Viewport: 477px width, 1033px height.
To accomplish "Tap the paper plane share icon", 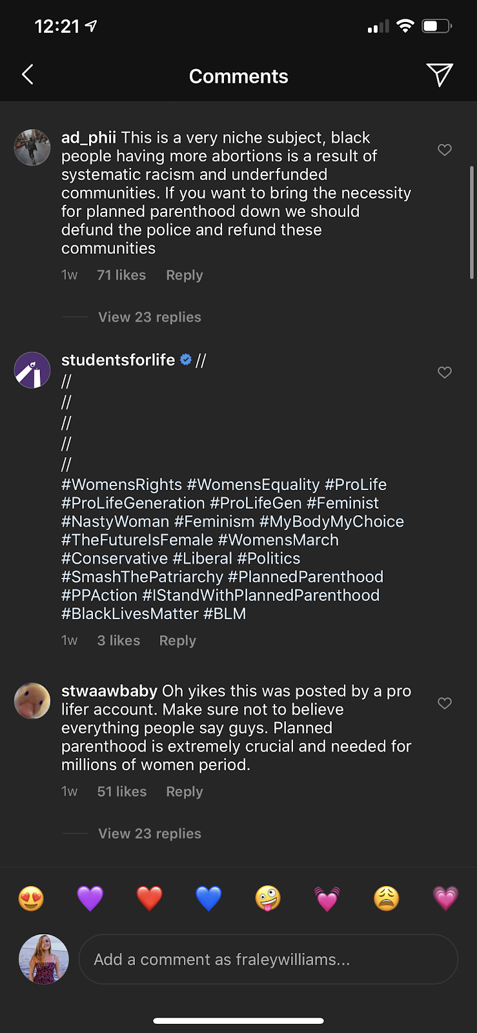I will (x=440, y=75).
